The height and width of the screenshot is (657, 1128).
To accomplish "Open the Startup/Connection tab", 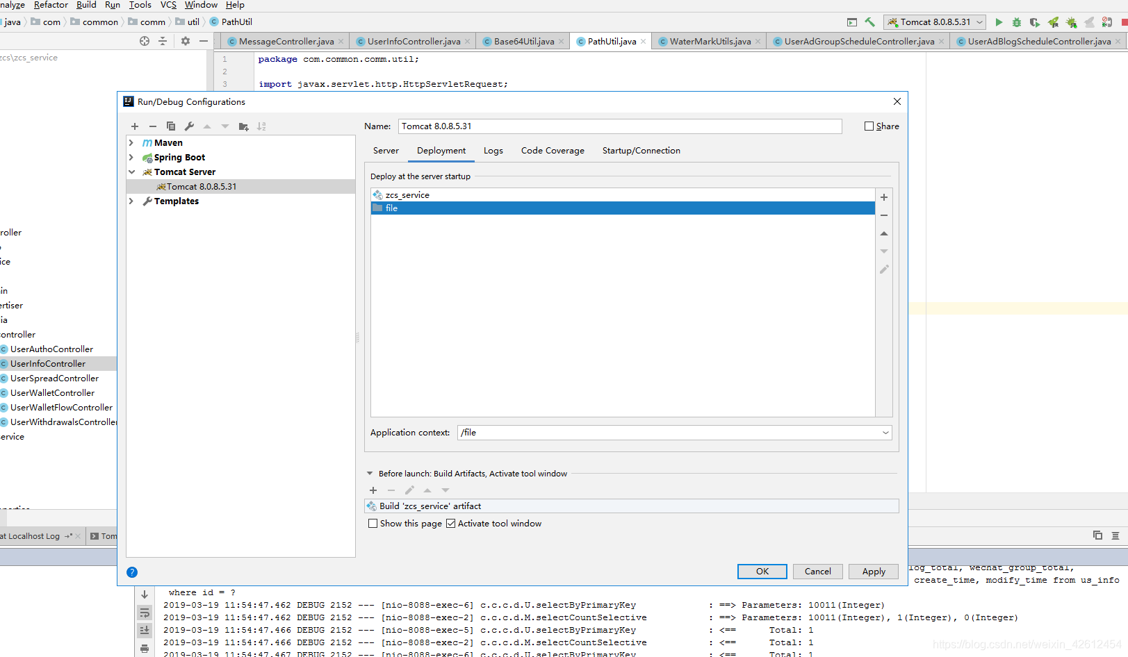I will coord(641,151).
